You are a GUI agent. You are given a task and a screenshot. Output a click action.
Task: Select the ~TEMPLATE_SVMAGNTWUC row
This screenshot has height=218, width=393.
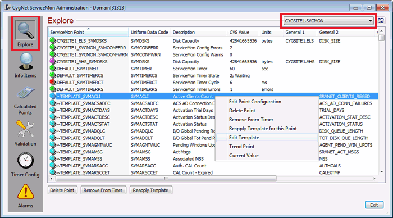[x=213, y=145]
